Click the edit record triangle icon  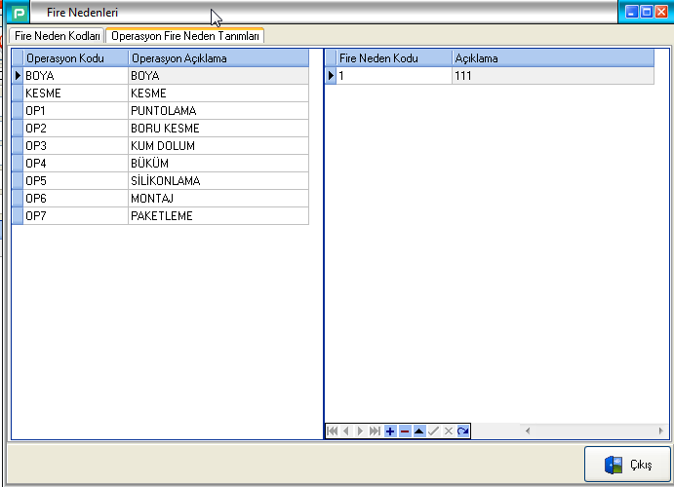pyautogui.click(x=419, y=431)
